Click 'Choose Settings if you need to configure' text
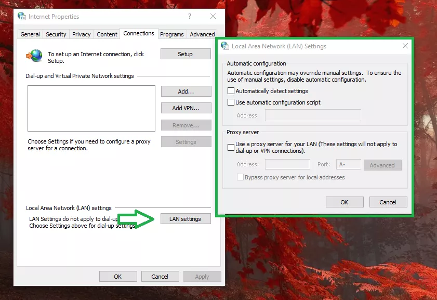Screen dimensions: 437x300 coord(89,145)
